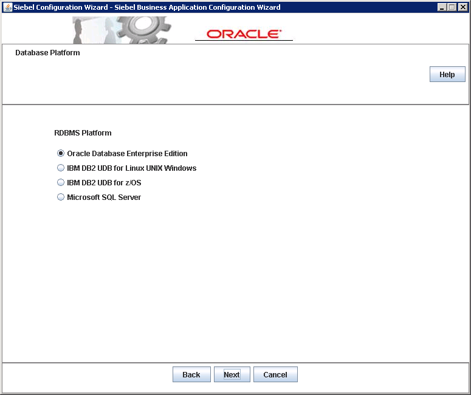Image resolution: width=471 pixels, height=395 pixels.
Task: Cancel the configuration wizard
Action: 275,374
